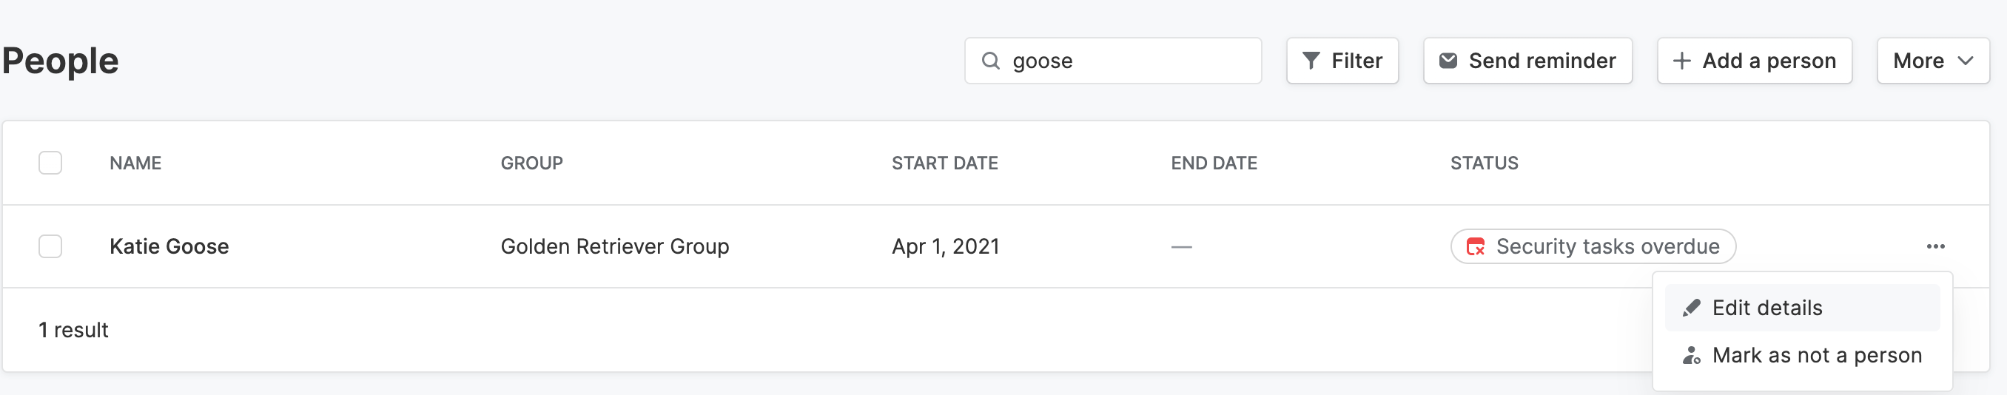The width and height of the screenshot is (2007, 395).
Task: Click the envelope icon in Send reminder
Action: pyautogui.click(x=1448, y=61)
